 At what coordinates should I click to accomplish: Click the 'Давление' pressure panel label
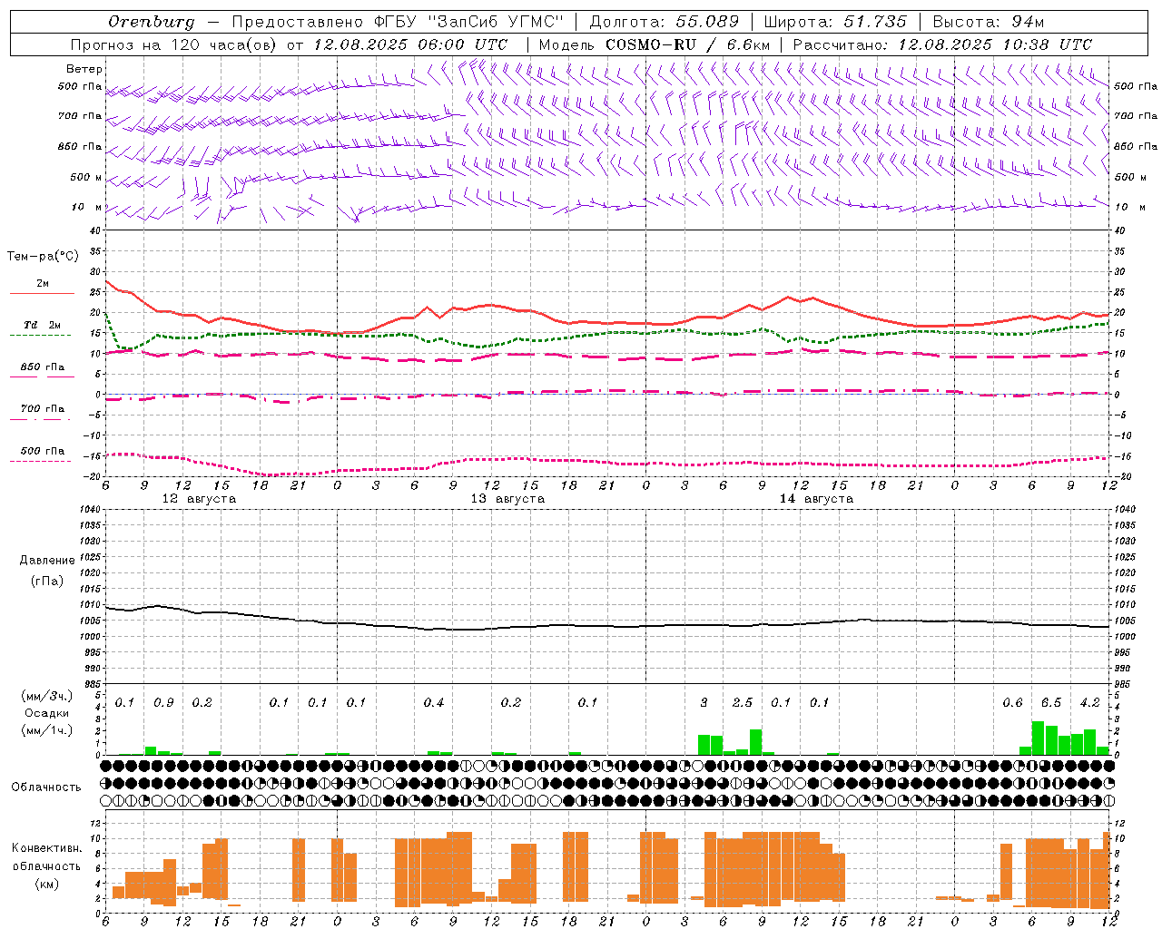[47, 561]
